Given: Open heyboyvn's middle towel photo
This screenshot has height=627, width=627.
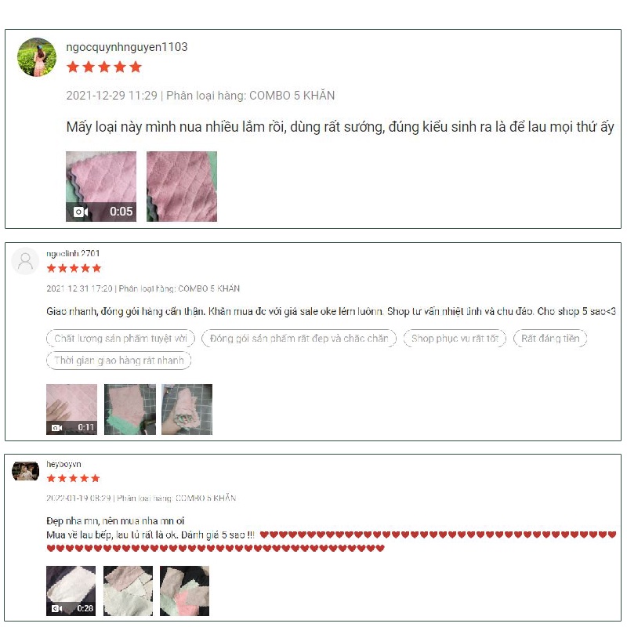Looking at the screenshot, I should click(x=128, y=591).
